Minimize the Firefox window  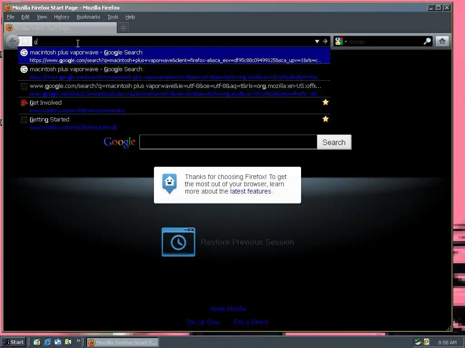[431, 8]
